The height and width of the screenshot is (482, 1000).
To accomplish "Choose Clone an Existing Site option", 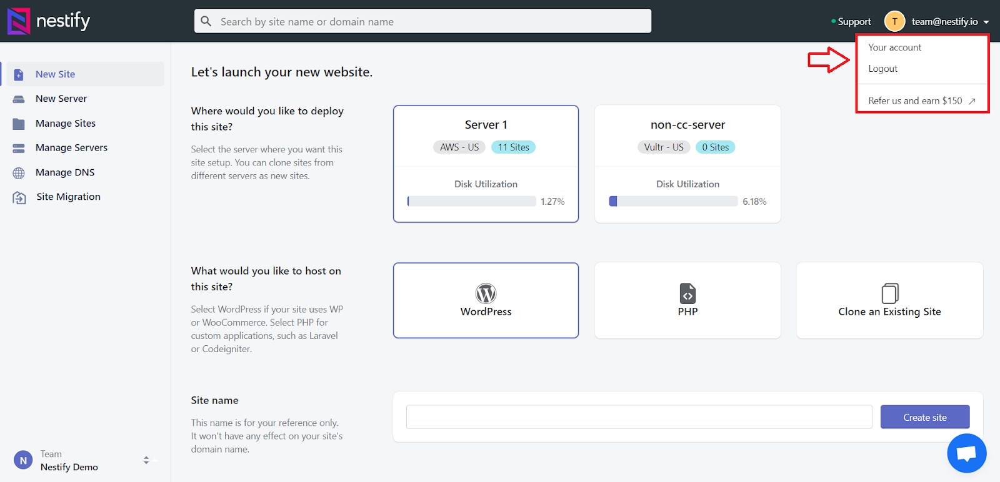I will [889, 300].
